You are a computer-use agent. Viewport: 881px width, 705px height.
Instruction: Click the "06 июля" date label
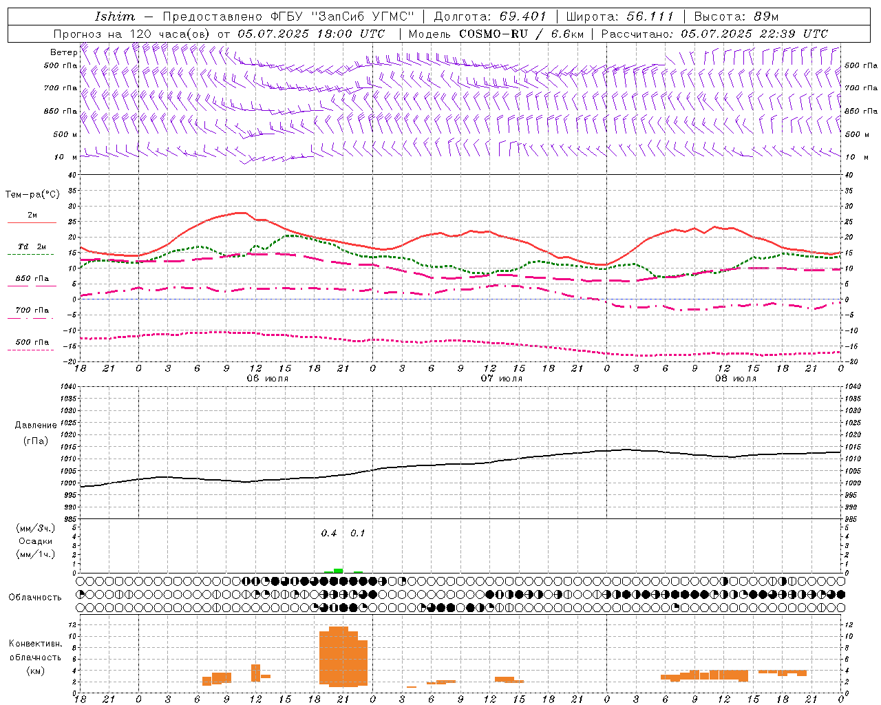(268, 379)
